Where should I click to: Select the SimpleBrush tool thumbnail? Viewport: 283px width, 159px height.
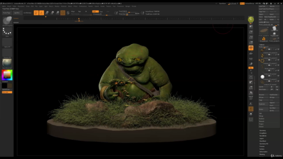(x=264, y=39)
